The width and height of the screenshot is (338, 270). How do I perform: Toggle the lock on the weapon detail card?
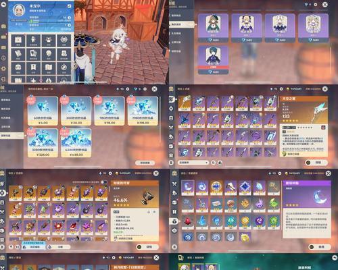(x=323, y=128)
